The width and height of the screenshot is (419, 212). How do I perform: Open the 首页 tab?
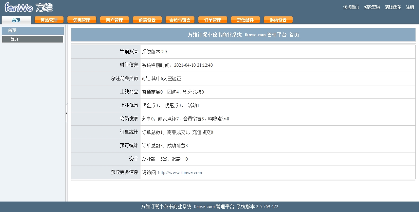click(x=16, y=20)
